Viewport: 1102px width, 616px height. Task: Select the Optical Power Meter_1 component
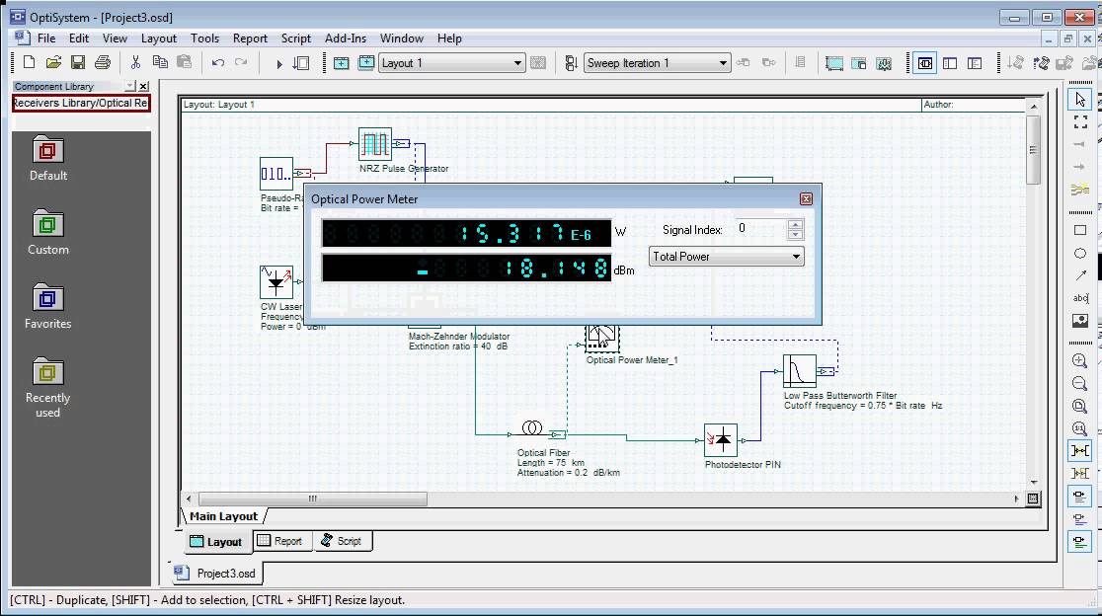(x=602, y=338)
